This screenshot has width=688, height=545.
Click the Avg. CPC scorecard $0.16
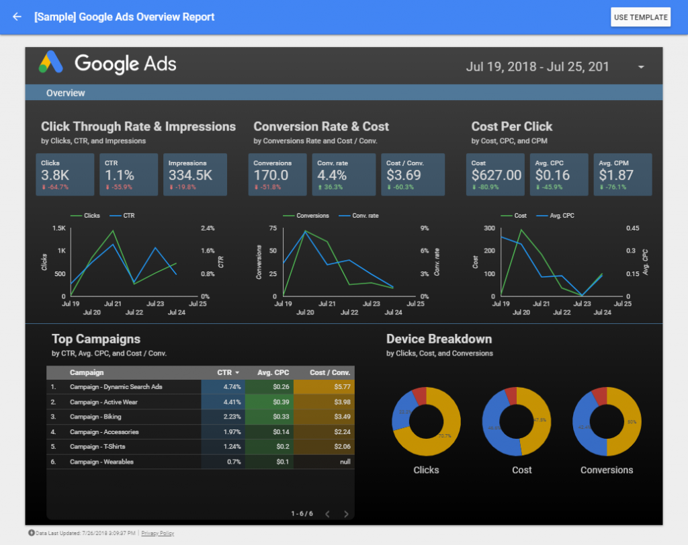(559, 175)
